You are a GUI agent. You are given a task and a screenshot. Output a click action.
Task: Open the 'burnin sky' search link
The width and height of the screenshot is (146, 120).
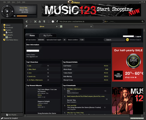(32, 76)
